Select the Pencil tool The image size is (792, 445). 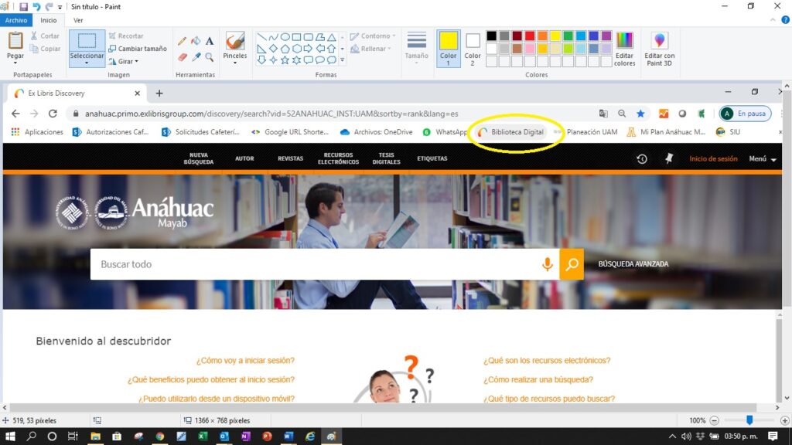183,41
